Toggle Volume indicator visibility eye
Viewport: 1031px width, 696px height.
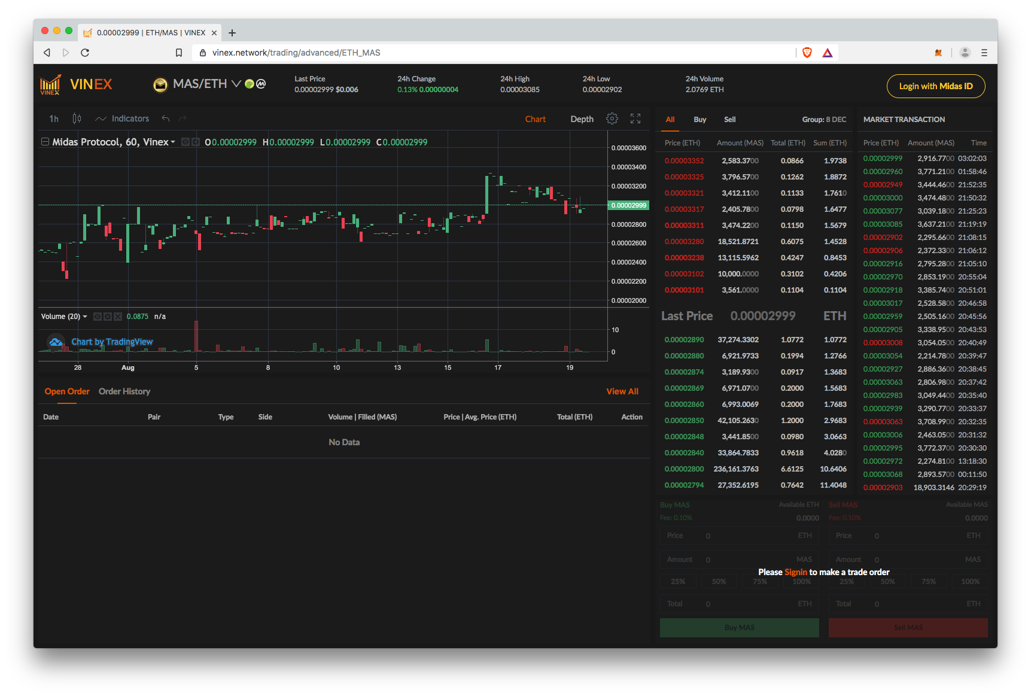click(98, 317)
